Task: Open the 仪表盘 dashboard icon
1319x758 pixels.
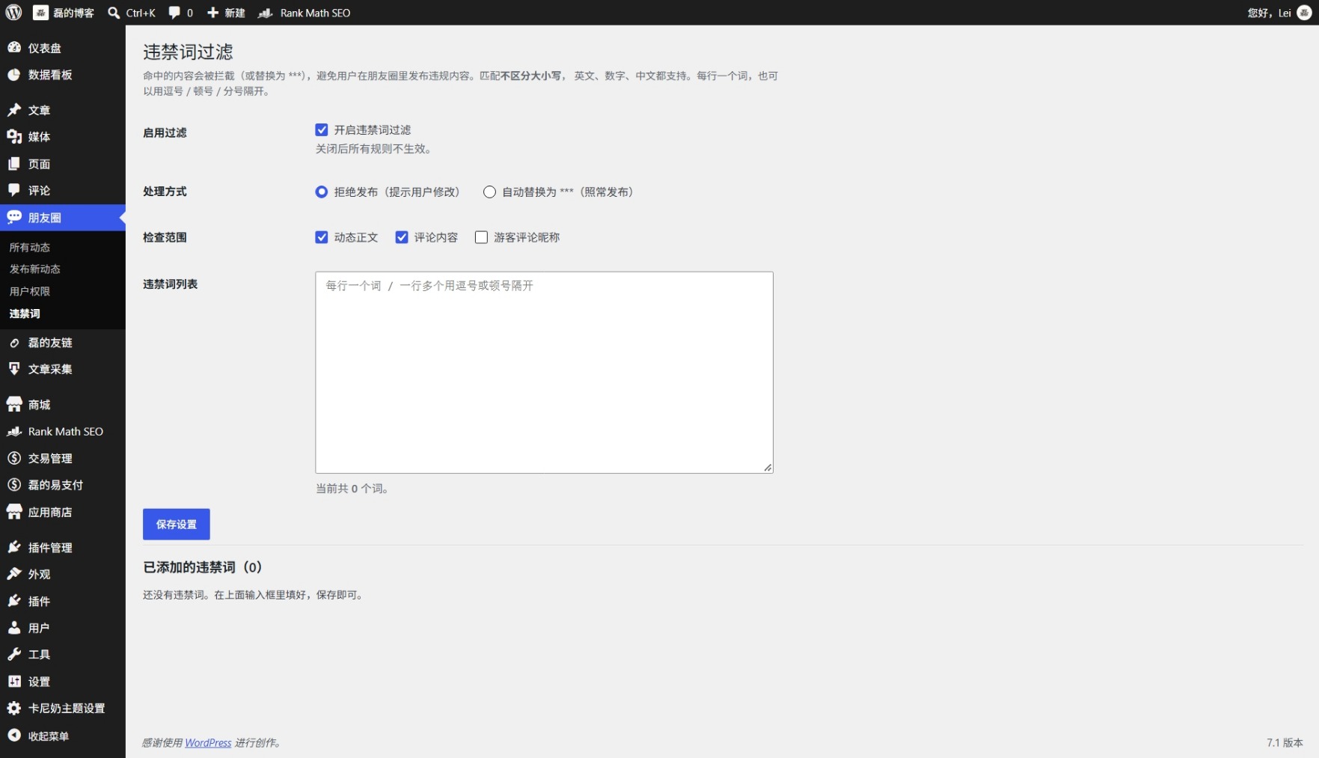Action: (14, 47)
